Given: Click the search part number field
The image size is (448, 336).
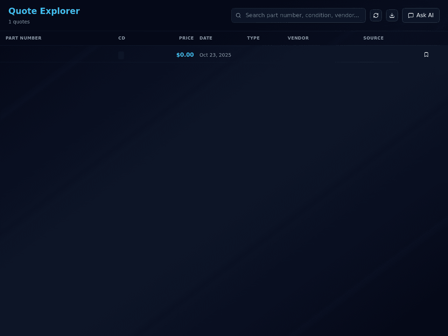Looking at the screenshot, I should [x=299, y=15].
